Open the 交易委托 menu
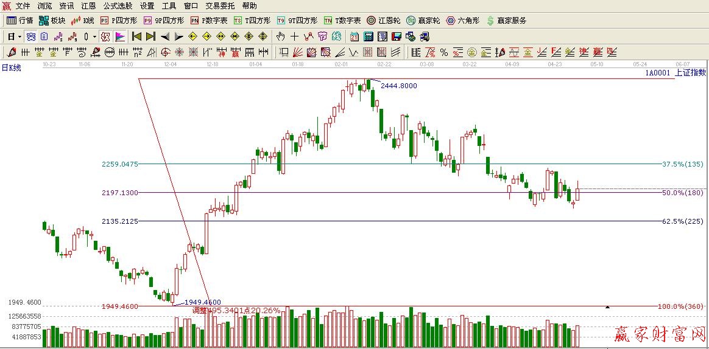The width and height of the screenshot is (709, 349). tap(220, 5)
